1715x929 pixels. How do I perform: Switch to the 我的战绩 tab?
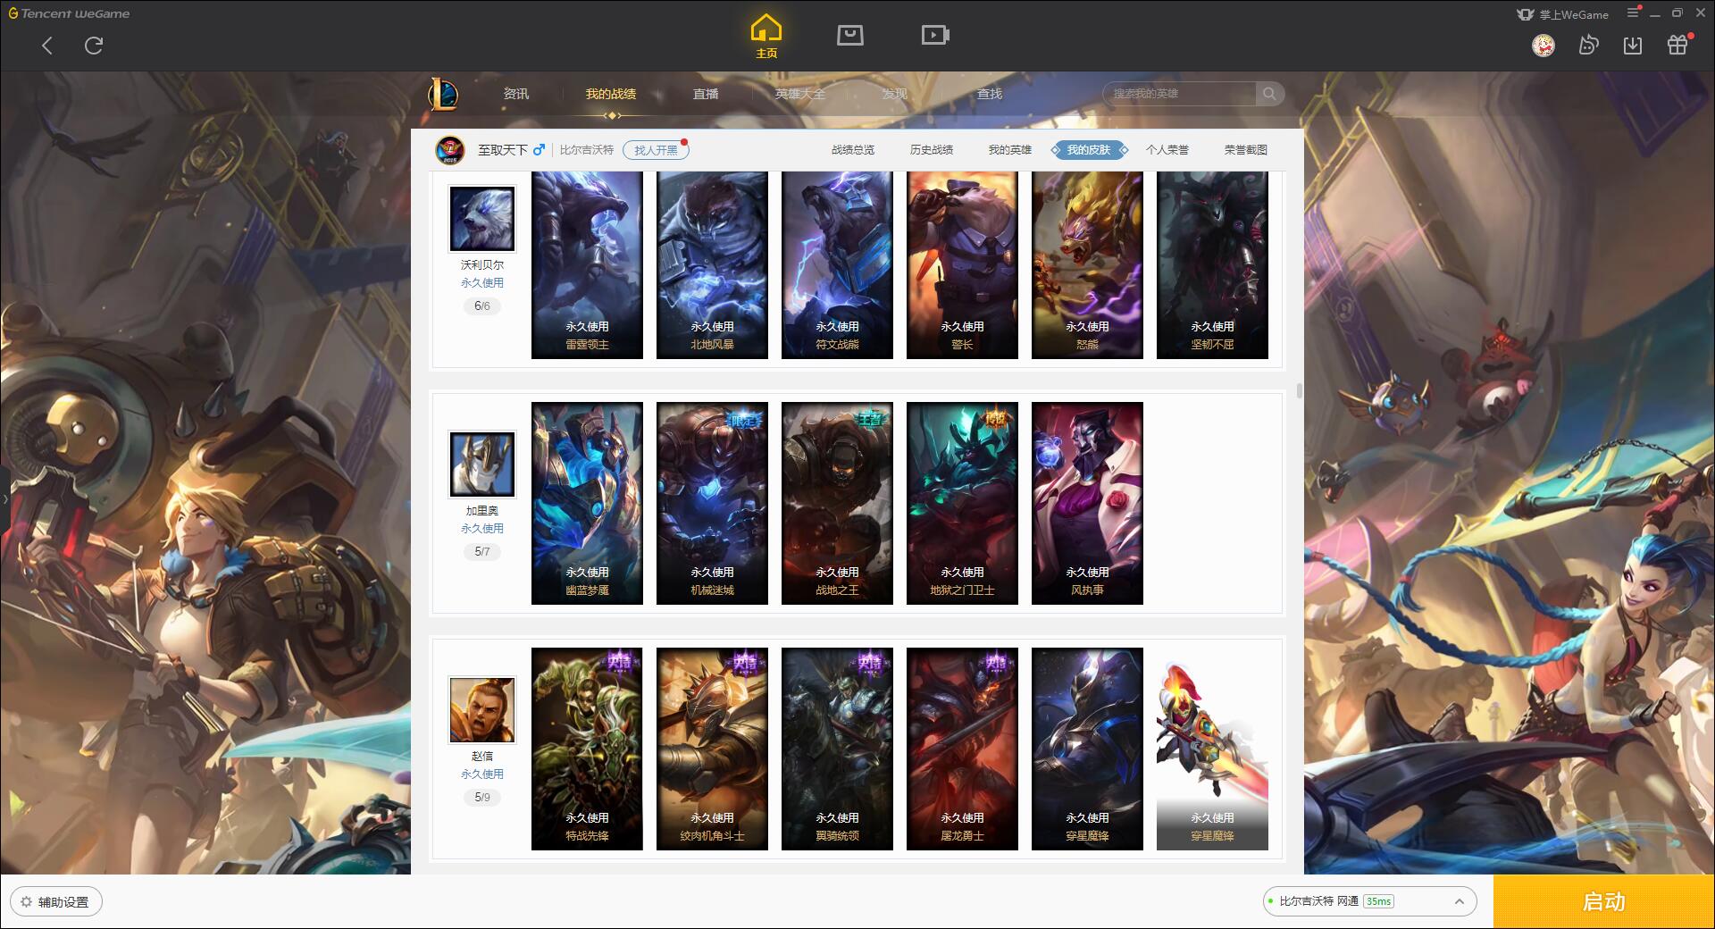point(611,94)
